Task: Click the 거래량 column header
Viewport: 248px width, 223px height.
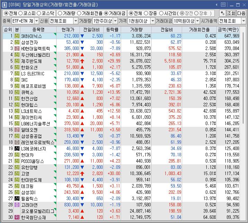Action: point(136,30)
